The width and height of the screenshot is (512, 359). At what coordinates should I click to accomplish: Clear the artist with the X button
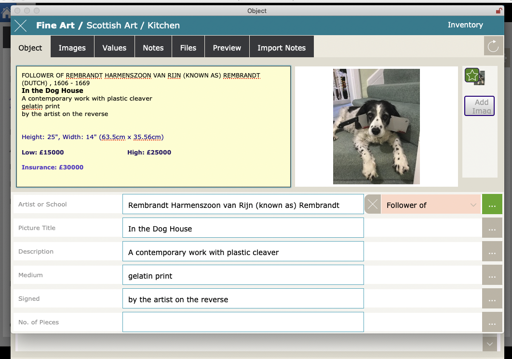tap(373, 205)
